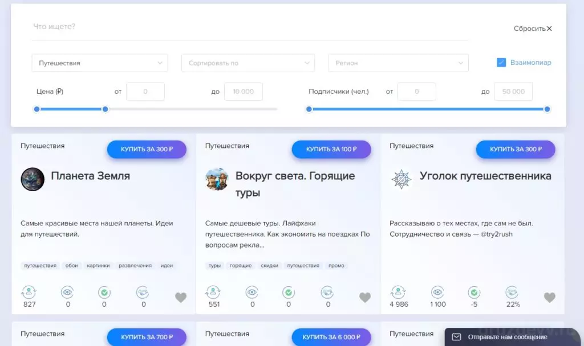Viewport: 584px width, 346px height.
Task: Click the 1 100 views value
Action: [437, 304]
